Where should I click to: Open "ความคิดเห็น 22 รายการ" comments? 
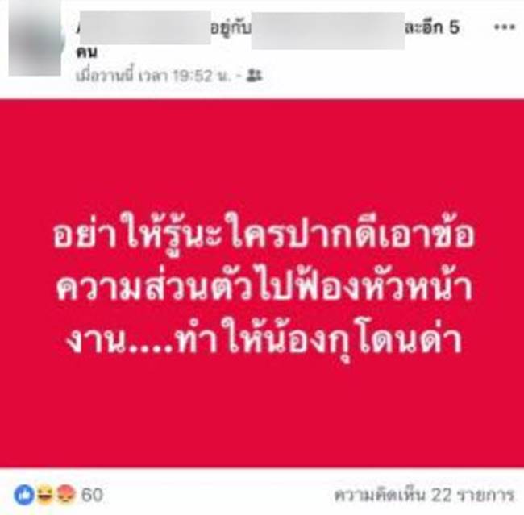(424, 495)
